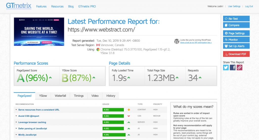Screen dimensions: 259x140
Task: Click the Compare button
Action: click(x=236, y=25)
